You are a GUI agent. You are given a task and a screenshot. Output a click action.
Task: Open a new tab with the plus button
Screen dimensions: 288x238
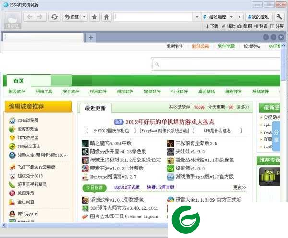pyautogui.click(x=91, y=37)
